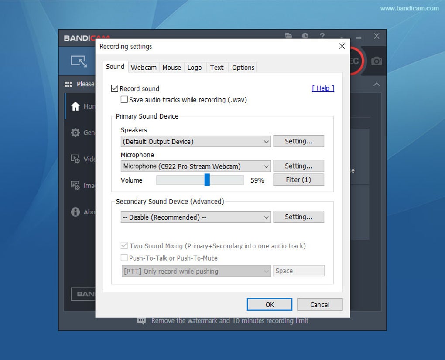Screen dimensions: 445x360
Task: Uncheck the Record sound checkbox
Action: (115, 88)
